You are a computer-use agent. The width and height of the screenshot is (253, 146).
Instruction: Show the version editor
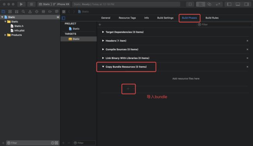(218, 4)
